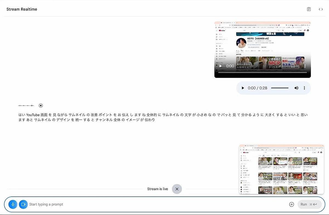Click the video player progress bar
329x215 pixels.
pyautogui.click(x=262, y=72)
